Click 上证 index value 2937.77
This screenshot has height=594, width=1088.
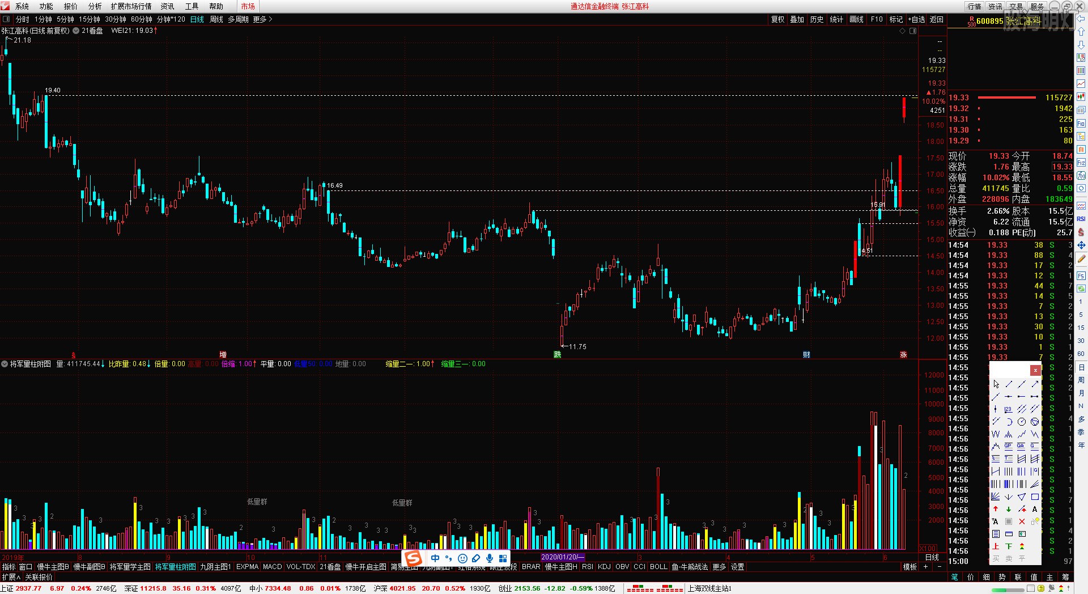28,588
